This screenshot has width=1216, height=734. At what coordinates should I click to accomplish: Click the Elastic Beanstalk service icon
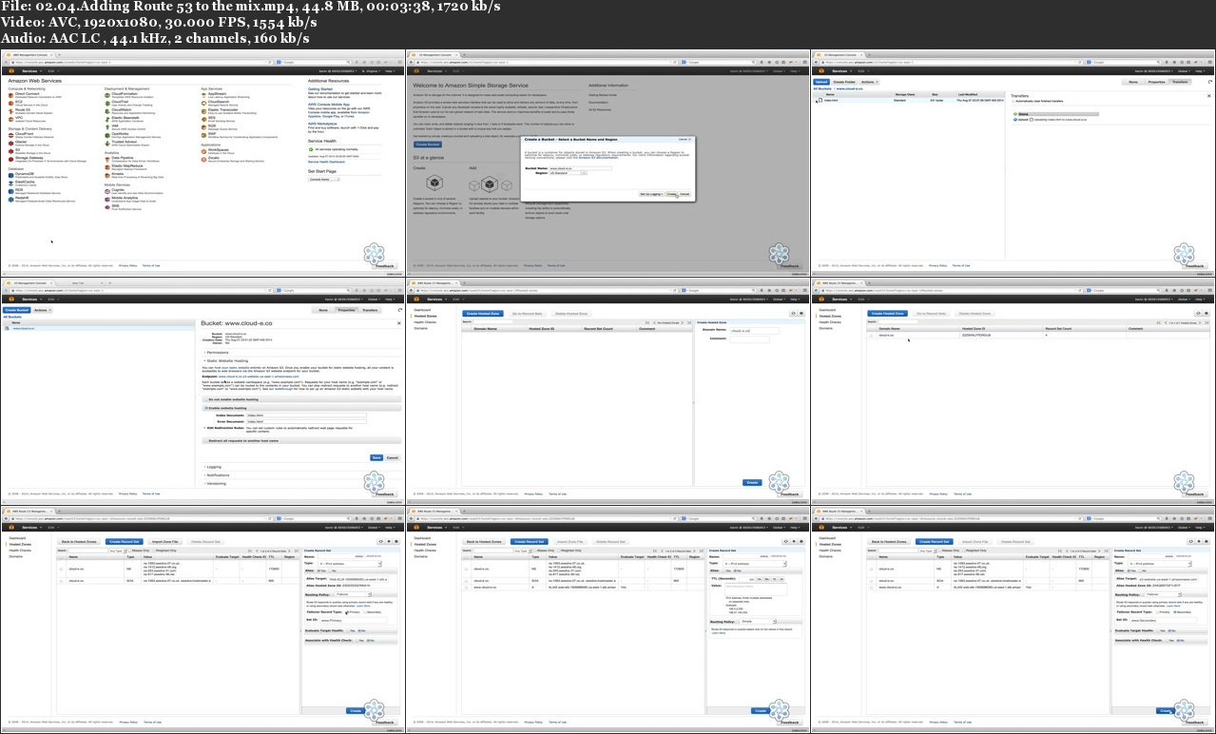click(x=107, y=120)
